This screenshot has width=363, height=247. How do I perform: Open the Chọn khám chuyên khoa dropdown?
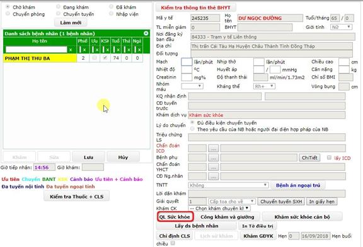219,208
